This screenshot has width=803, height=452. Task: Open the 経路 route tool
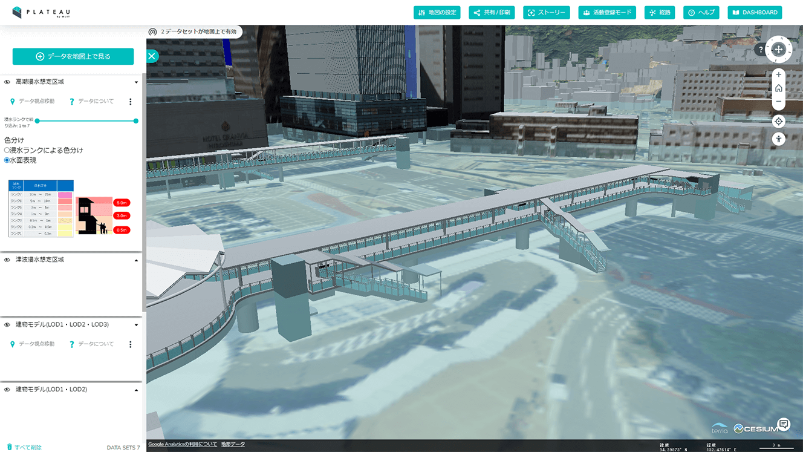(x=660, y=13)
